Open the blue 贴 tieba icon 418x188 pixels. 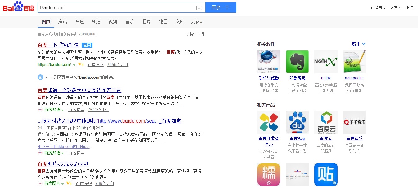[326, 174]
